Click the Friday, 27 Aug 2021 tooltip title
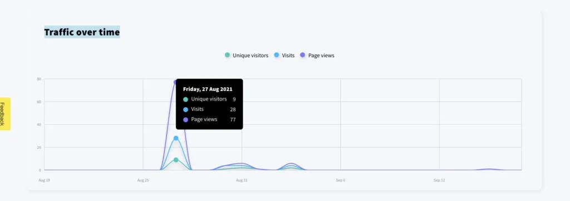Viewport: 570px width, 201px height. (208, 89)
